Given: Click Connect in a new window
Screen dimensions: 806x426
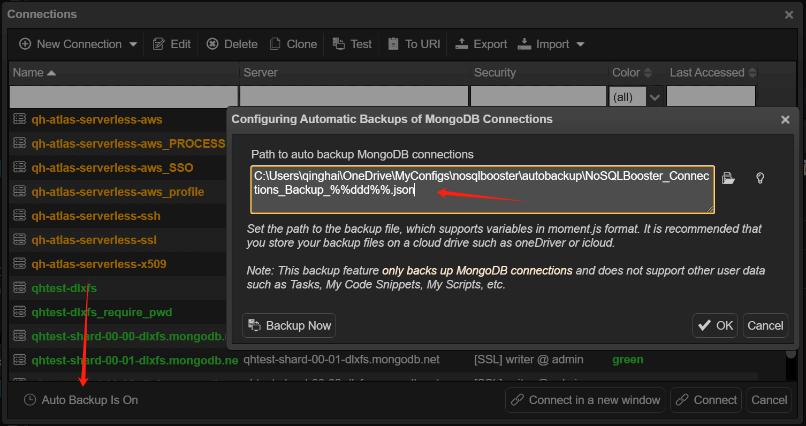Looking at the screenshot, I should 585,400.
